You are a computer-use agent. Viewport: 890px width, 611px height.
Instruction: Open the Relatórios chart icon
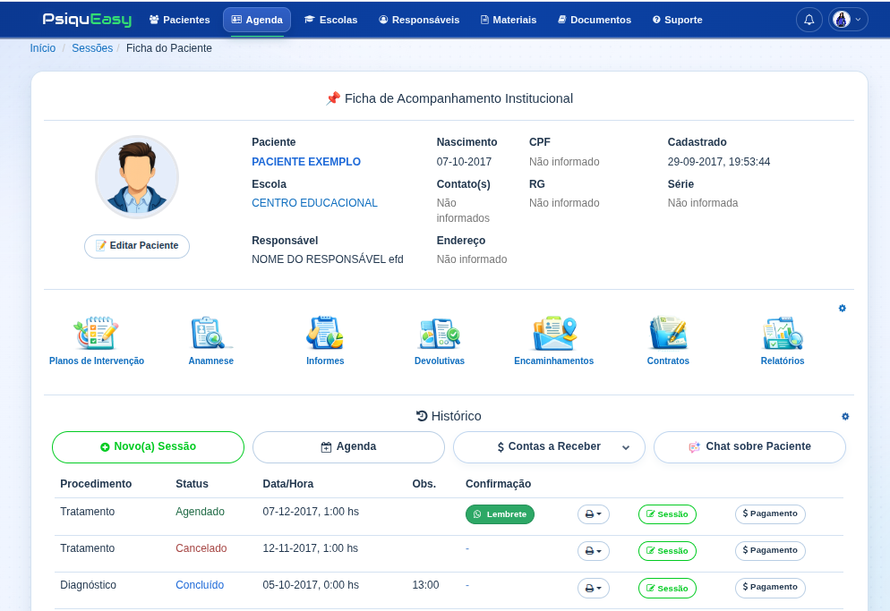pyautogui.click(x=783, y=333)
